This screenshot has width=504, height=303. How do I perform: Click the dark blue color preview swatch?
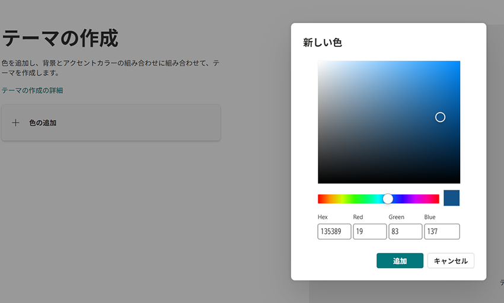[x=451, y=198]
